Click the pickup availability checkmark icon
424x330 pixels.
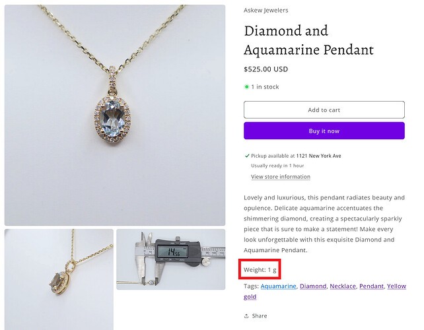247,156
